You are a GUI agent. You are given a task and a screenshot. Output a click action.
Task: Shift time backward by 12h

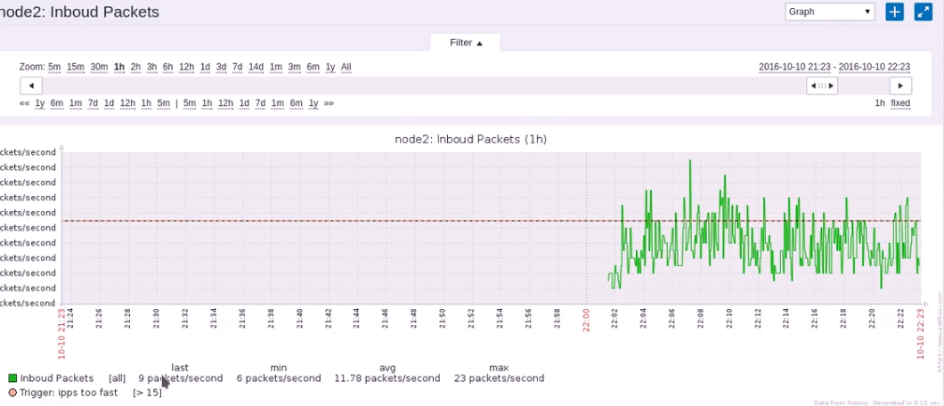click(127, 103)
